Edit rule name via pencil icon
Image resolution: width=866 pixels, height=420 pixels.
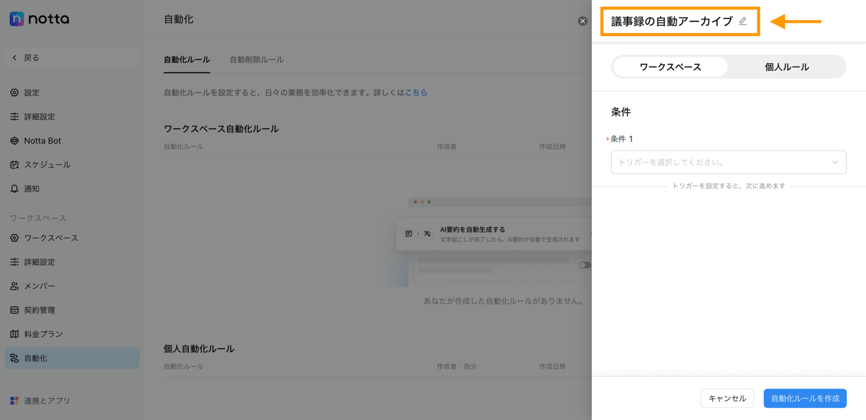[x=743, y=21]
